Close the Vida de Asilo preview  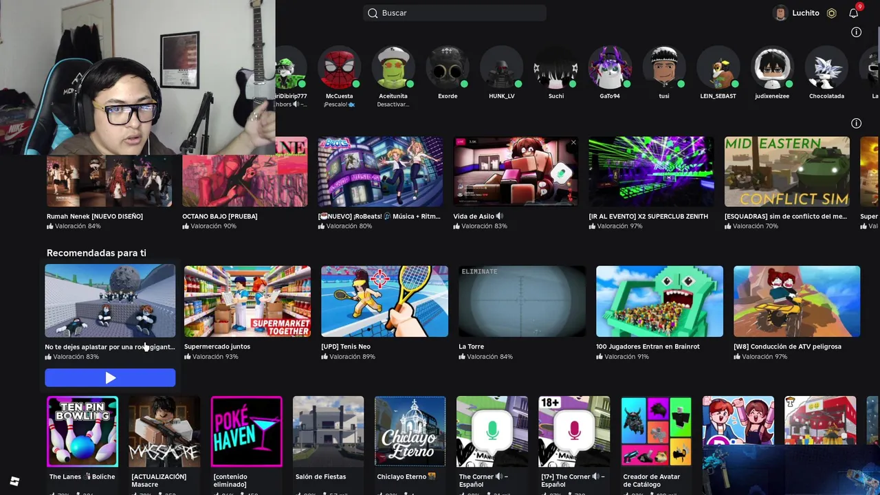[573, 143]
